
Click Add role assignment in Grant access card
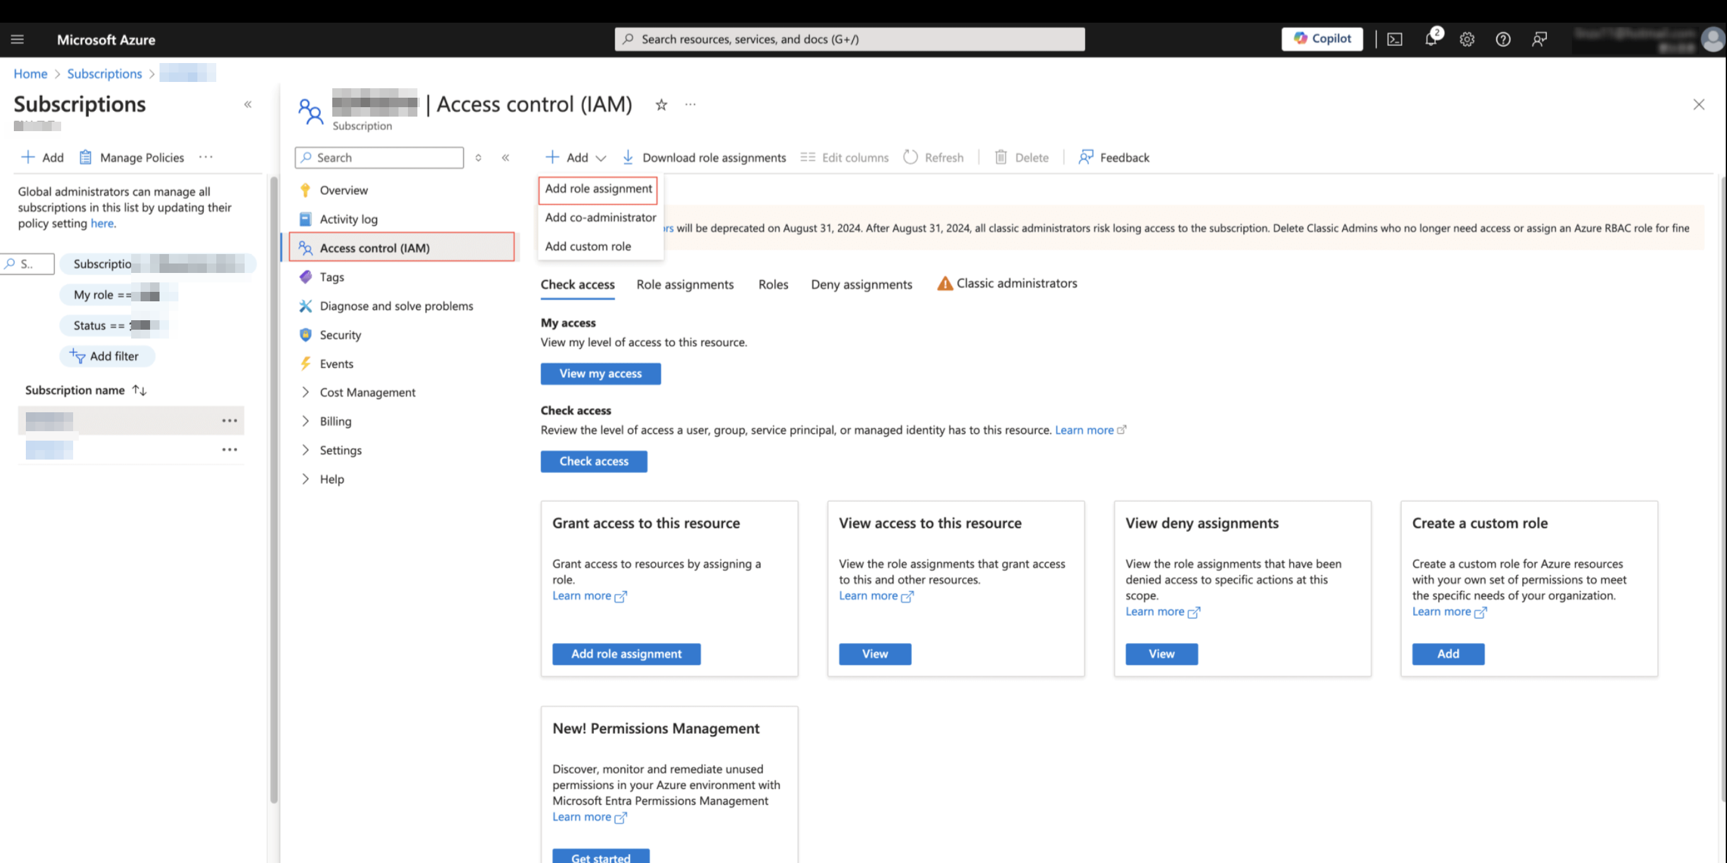626,654
